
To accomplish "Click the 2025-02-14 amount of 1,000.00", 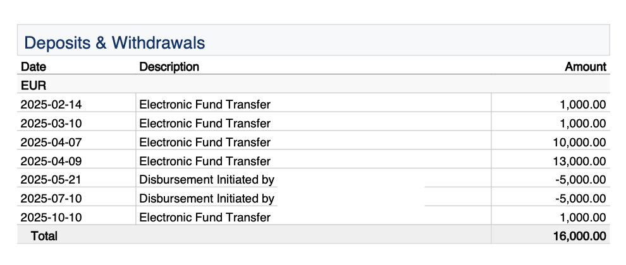I will click(x=582, y=104).
